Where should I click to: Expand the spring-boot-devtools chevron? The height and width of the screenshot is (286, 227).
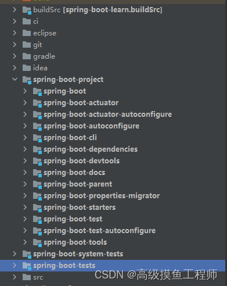(25, 161)
